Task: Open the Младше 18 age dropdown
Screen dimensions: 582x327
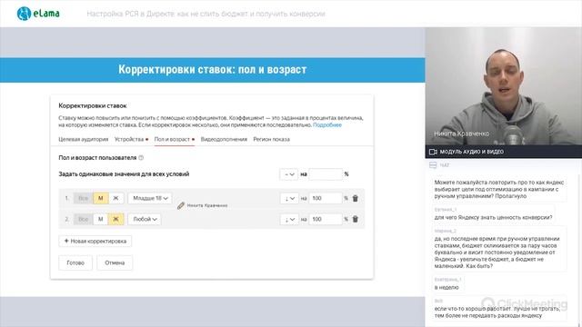Action: pos(150,198)
